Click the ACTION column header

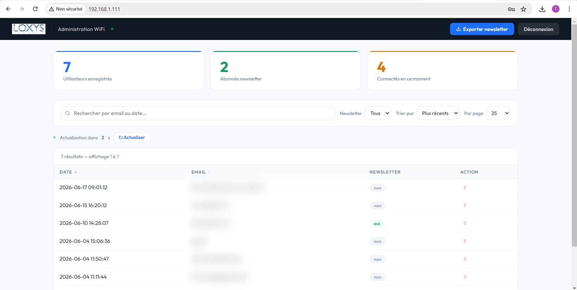pyautogui.click(x=469, y=172)
